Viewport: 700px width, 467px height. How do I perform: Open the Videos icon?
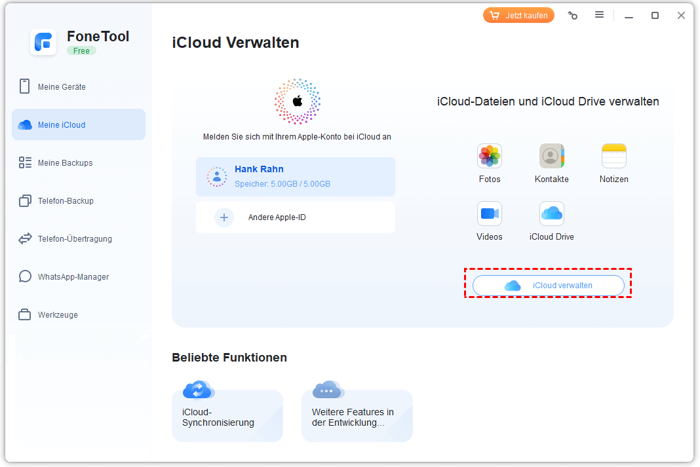point(490,214)
